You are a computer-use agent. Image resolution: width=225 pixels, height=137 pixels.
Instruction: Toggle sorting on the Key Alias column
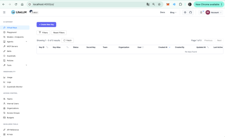pos(67,47)
